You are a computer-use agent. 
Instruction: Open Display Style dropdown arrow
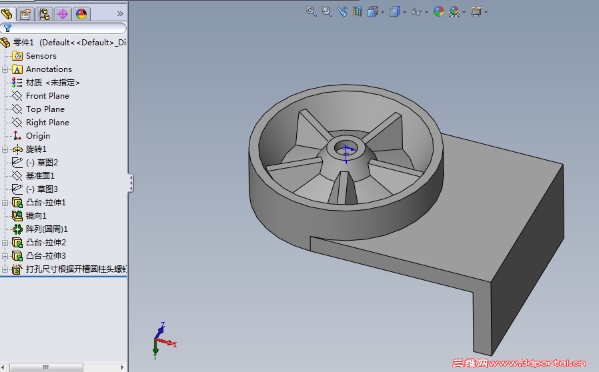click(x=404, y=13)
